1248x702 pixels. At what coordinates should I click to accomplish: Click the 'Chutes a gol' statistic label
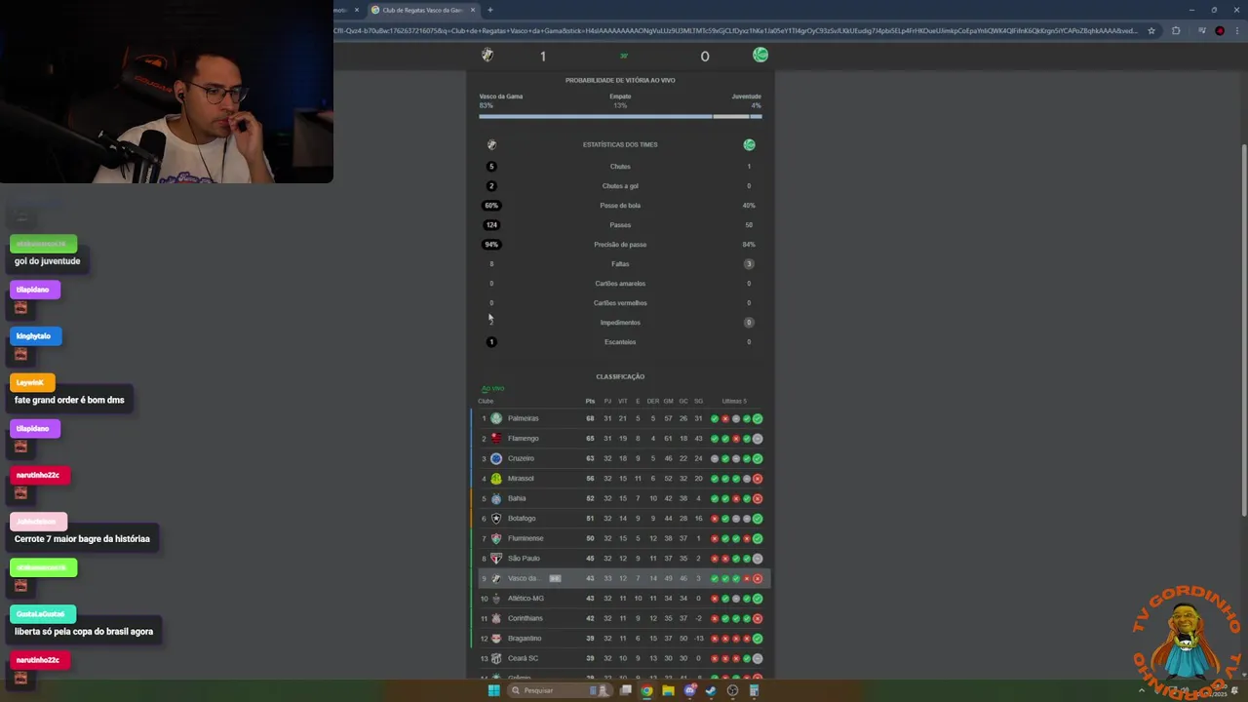620,186
